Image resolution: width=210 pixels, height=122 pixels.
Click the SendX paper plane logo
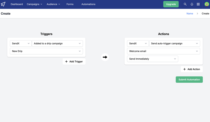[3, 4]
